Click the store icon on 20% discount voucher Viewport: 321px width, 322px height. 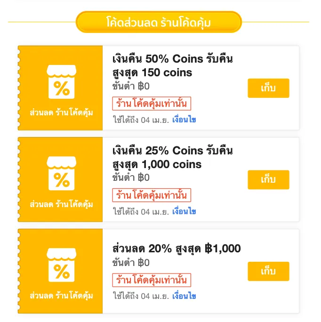point(61,266)
